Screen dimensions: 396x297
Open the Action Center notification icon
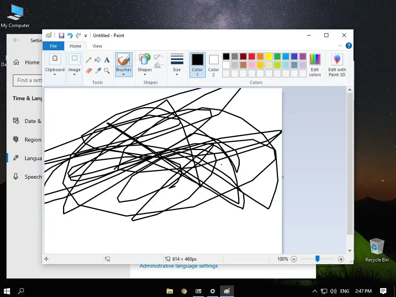(383, 291)
